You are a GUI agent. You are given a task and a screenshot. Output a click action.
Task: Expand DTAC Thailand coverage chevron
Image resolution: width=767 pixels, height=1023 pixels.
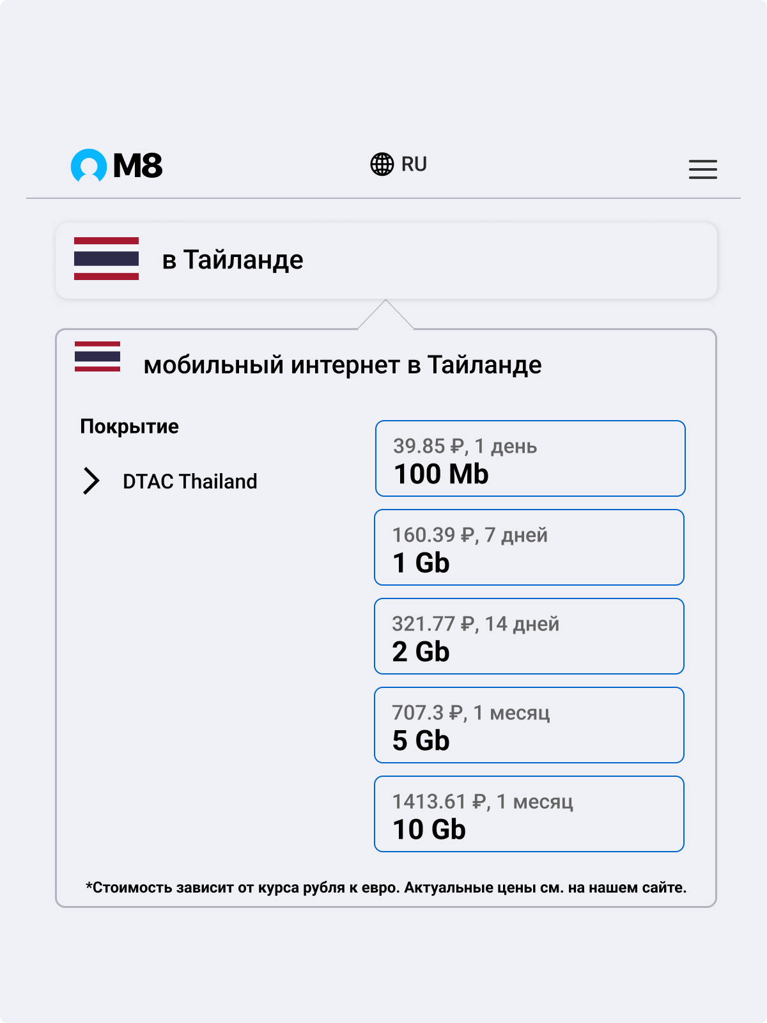click(x=91, y=481)
